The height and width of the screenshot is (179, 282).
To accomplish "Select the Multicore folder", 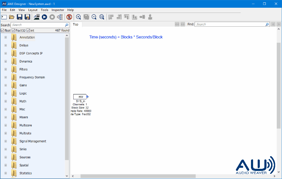I will pyautogui.click(x=25, y=125).
